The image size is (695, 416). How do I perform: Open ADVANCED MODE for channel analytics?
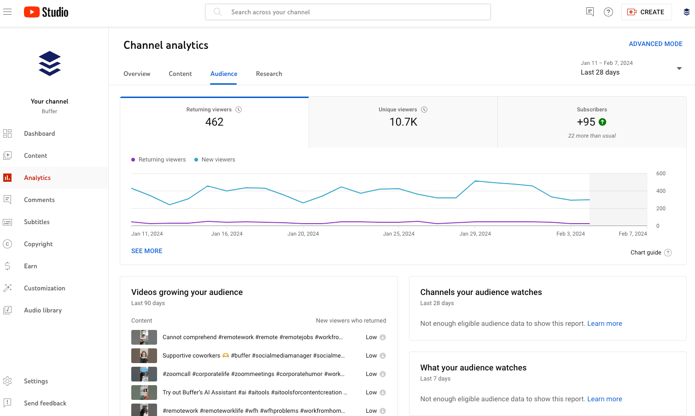656,44
